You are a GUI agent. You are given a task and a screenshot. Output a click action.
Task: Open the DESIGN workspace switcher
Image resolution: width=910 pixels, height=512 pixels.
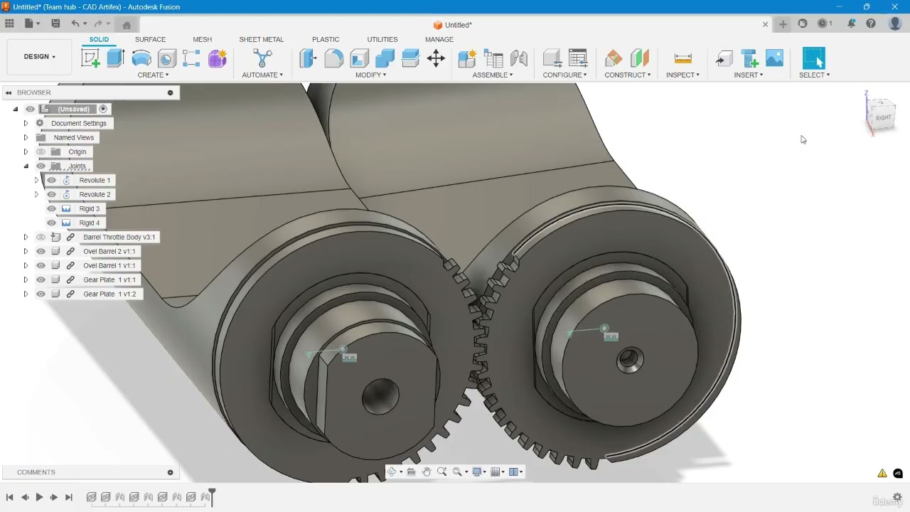(39, 57)
